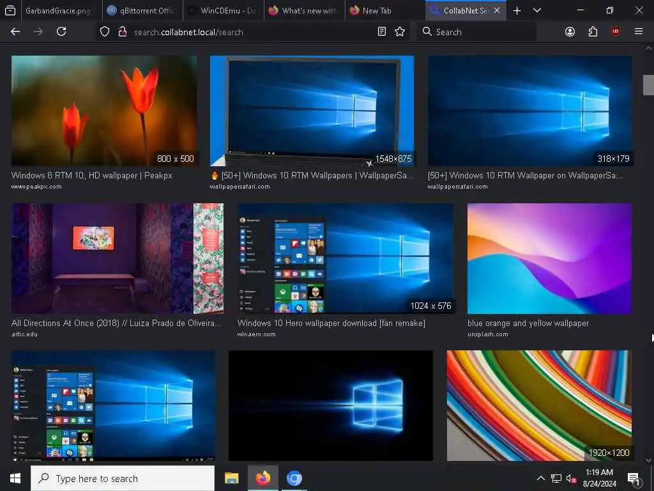
Task: Focus the browser Search box
Action: coord(476,32)
